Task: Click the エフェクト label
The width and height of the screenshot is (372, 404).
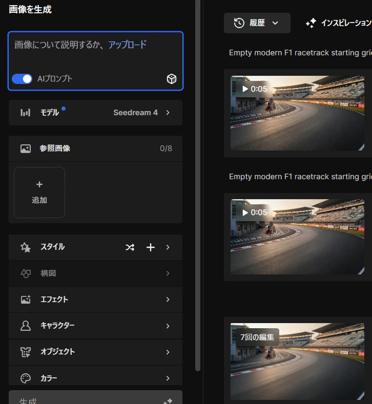Action: click(54, 300)
